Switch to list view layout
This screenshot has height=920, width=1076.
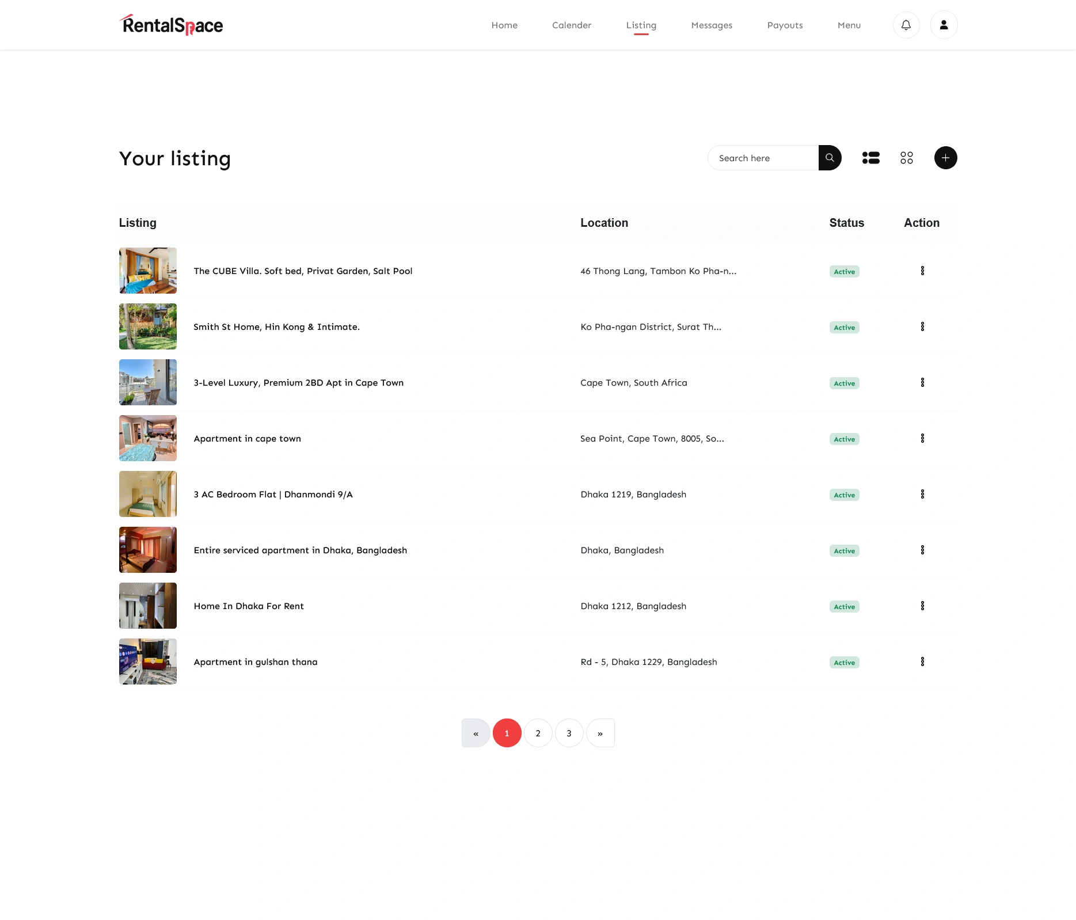click(x=870, y=158)
